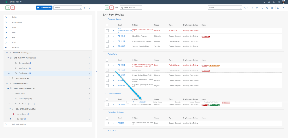Viewport: 288px width, 138px height.
Task: Collapse the Project Alpha section
Action: [x=105, y=54]
